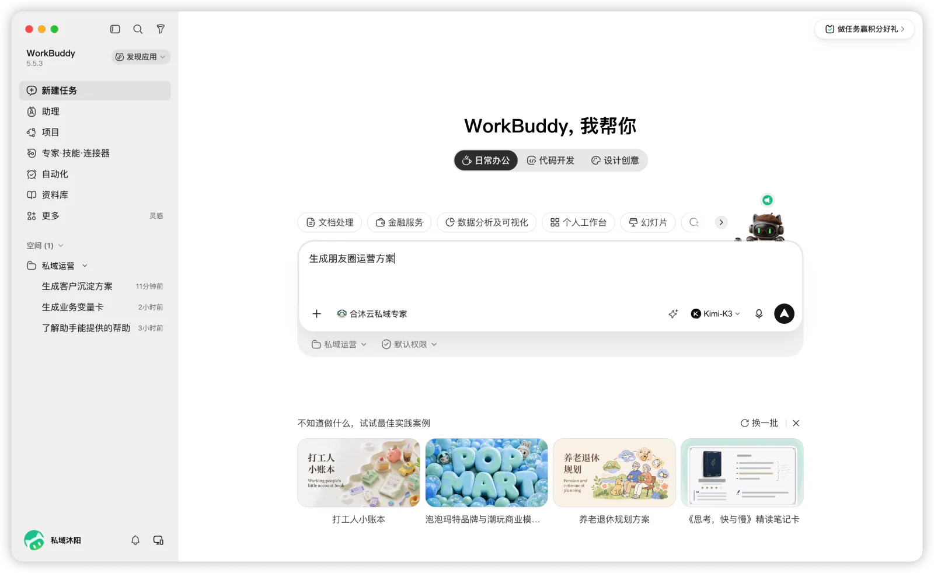Click the 资料库 book icon
Image resolution: width=934 pixels, height=573 pixels.
click(x=32, y=195)
